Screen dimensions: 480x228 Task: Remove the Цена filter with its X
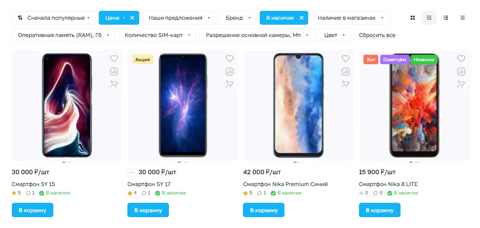point(132,18)
